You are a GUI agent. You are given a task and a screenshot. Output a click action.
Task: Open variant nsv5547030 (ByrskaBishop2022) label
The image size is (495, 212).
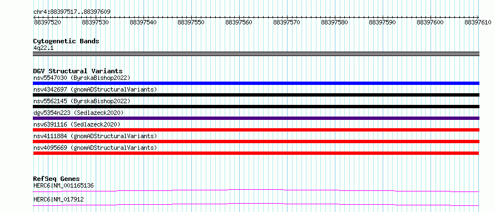coord(82,78)
